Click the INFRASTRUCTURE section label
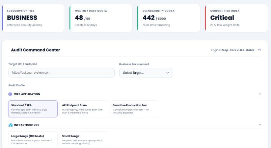Image resolution: width=271 pixels, height=148 pixels. pos(27,125)
